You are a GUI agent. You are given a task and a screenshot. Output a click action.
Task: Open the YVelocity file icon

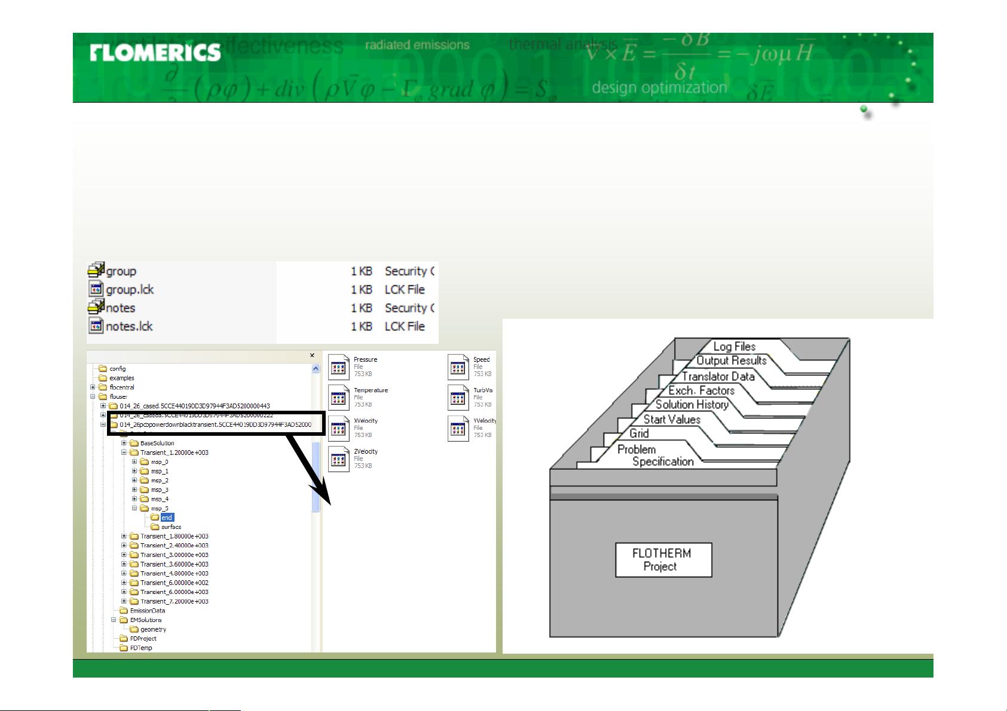pos(458,429)
